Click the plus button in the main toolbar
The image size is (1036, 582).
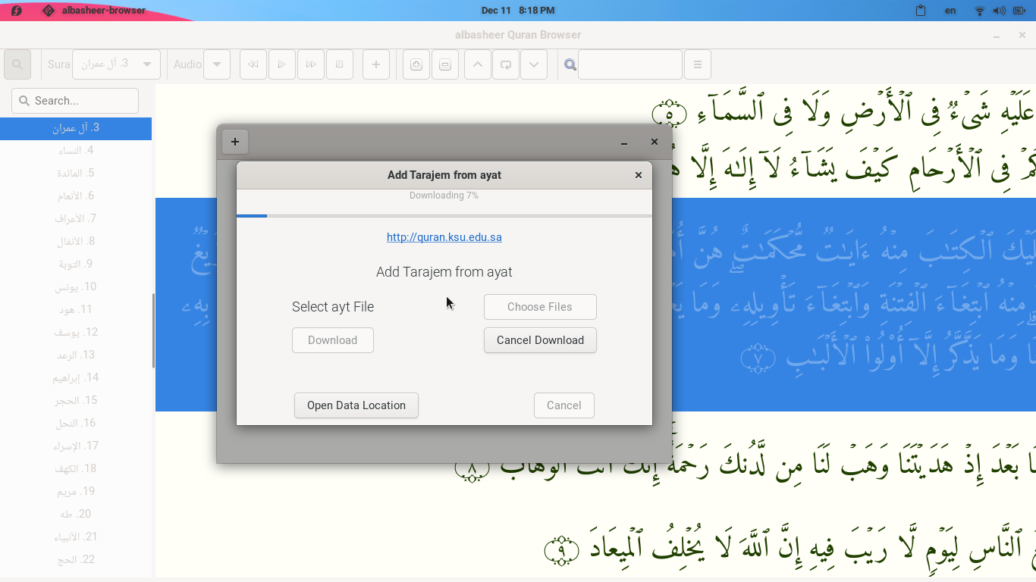(x=376, y=64)
